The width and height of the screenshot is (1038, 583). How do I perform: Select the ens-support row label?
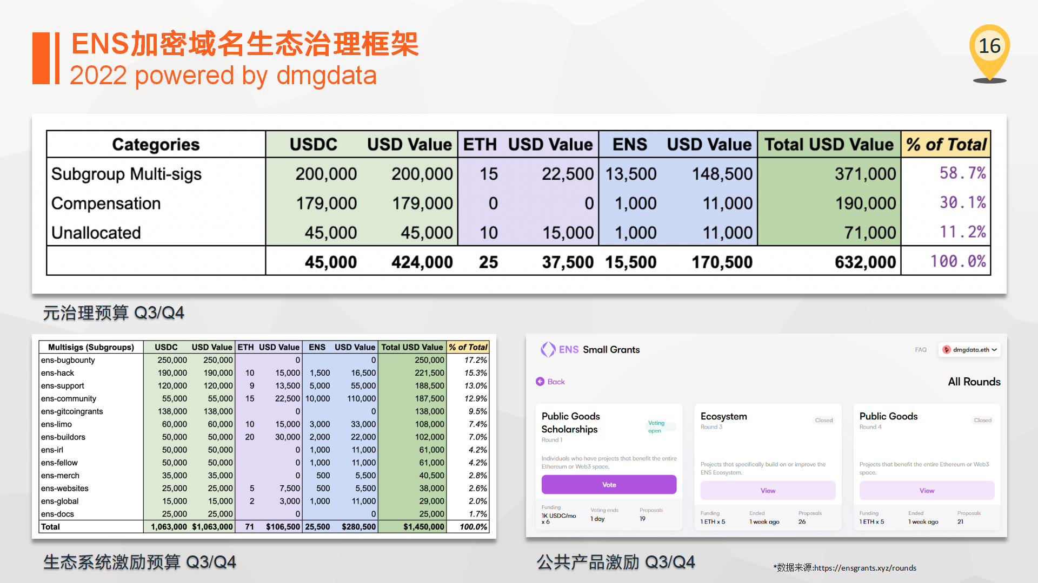(63, 386)
